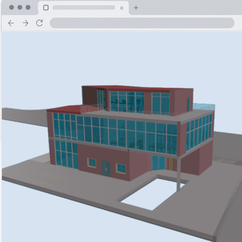242x242 pixels.
Task: Click the first window control dot
Action: point(11,8)
